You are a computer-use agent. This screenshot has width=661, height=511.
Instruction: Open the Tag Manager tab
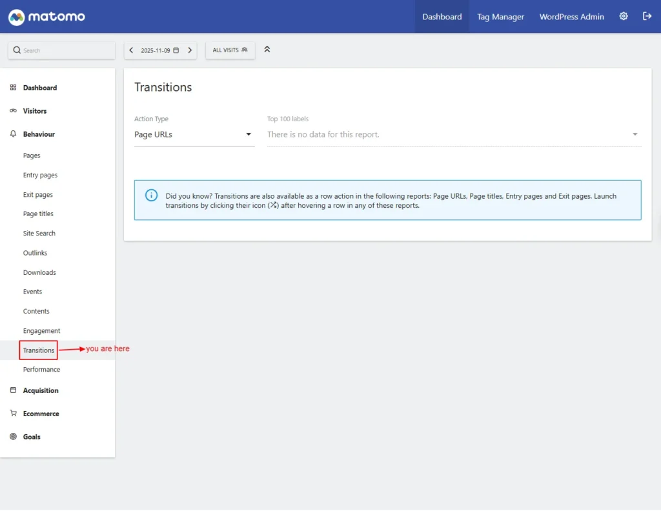[x=500, y=17]
